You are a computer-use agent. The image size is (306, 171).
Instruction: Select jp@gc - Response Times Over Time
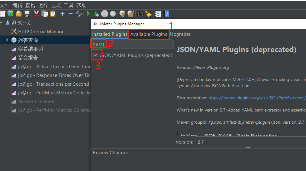54,75
